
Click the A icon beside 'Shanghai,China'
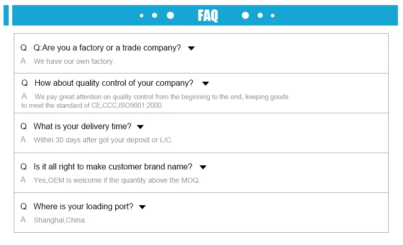coord(23,220)
